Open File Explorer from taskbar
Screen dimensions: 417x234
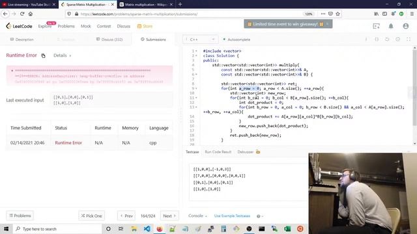134,229
